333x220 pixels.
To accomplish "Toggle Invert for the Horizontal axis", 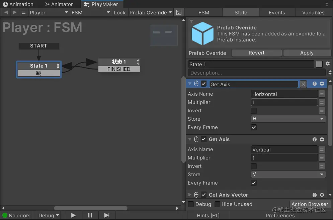I will [x=254, y=111].
